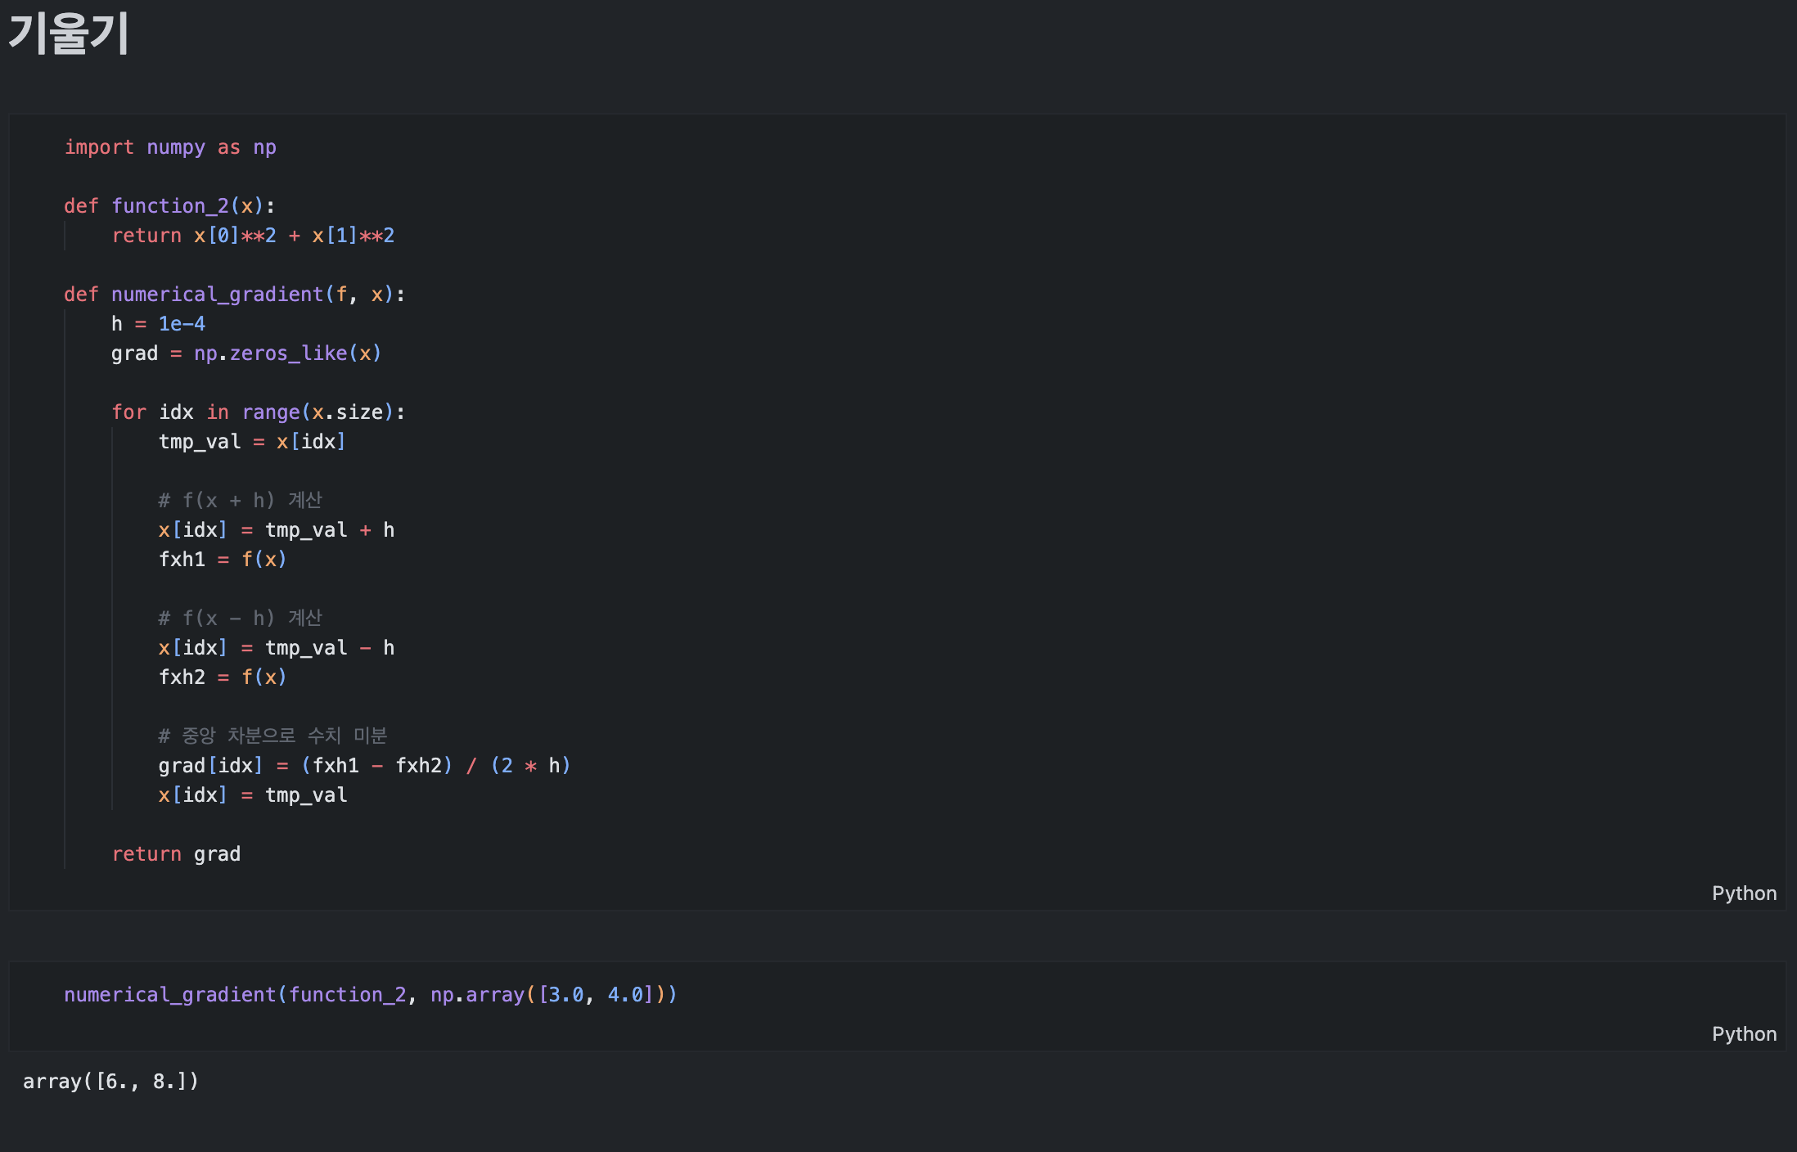Screen dimensions: 1797x1152
Task: Click the '# 중앙 차분으로 수치 미분' comment
Action: coord(272,736)
